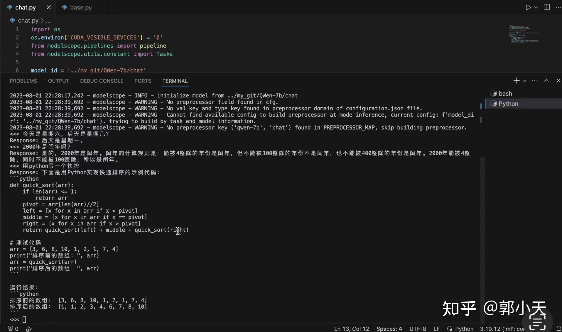Click 'Tasks' import on line 4

164,54
